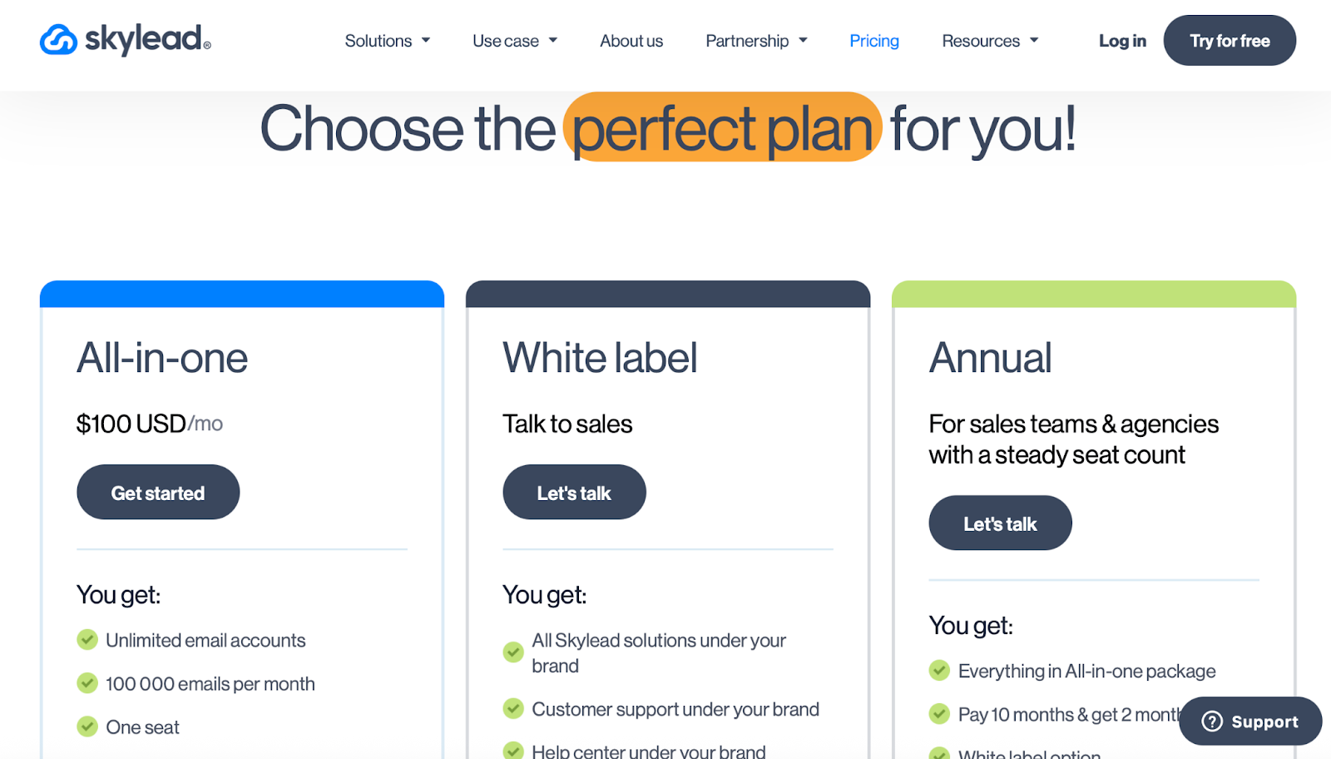Image resolution: width=1331 pixels, height=759 pixels.
Task: Click the Try for free button
Action: click(x=1230, y=40)
